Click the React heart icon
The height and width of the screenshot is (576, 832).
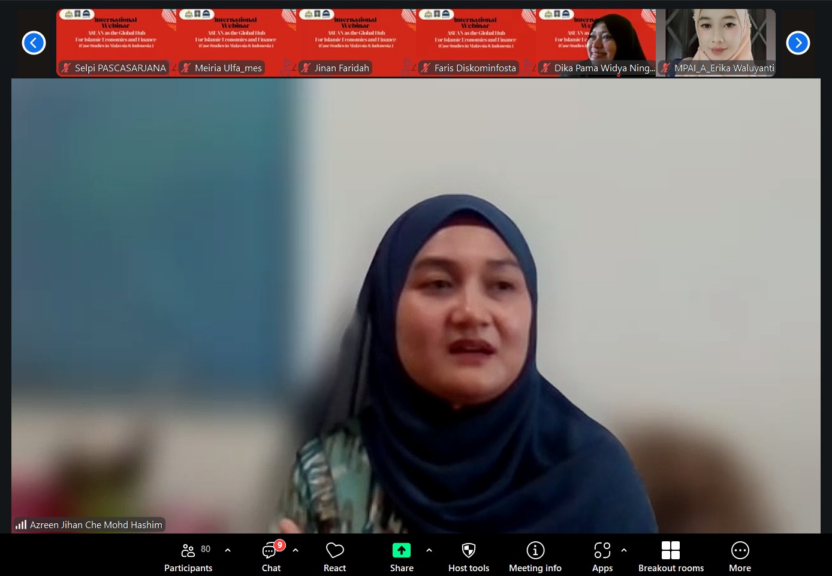point(334,550)
